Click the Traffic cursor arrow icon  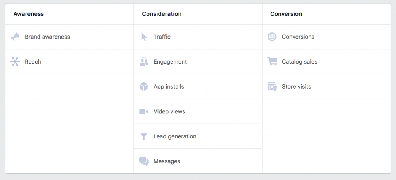(144, 37)
